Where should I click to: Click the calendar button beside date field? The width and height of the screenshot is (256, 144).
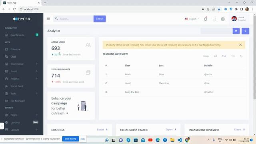[236, 31]
